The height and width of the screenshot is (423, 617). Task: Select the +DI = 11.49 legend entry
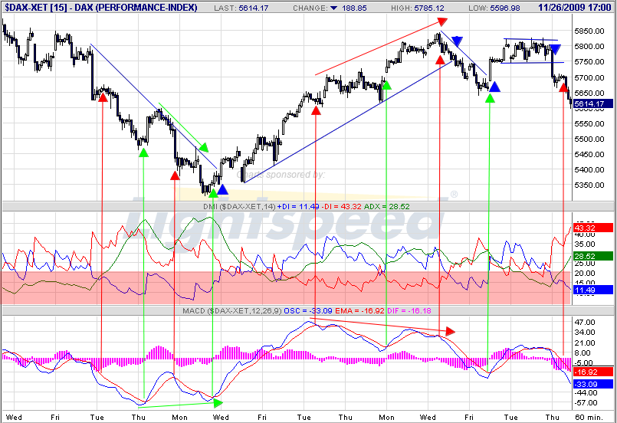point(298,207)
